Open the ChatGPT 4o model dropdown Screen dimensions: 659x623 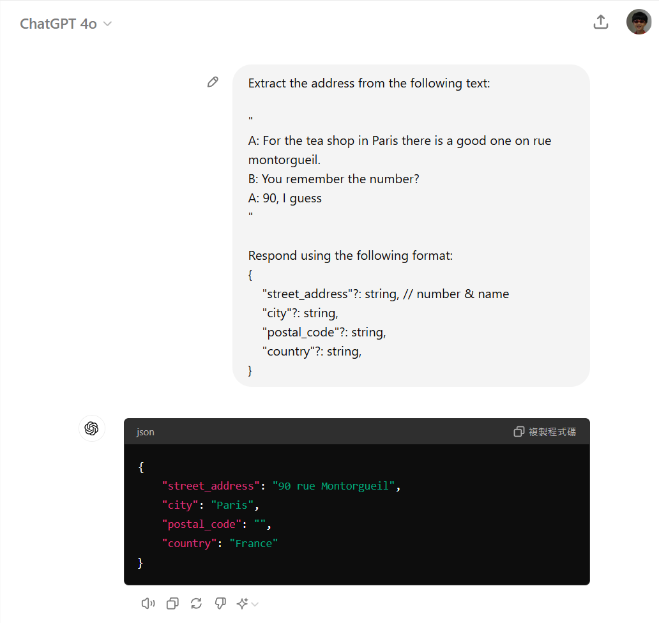pyautogui.click(x=66, y=24)
